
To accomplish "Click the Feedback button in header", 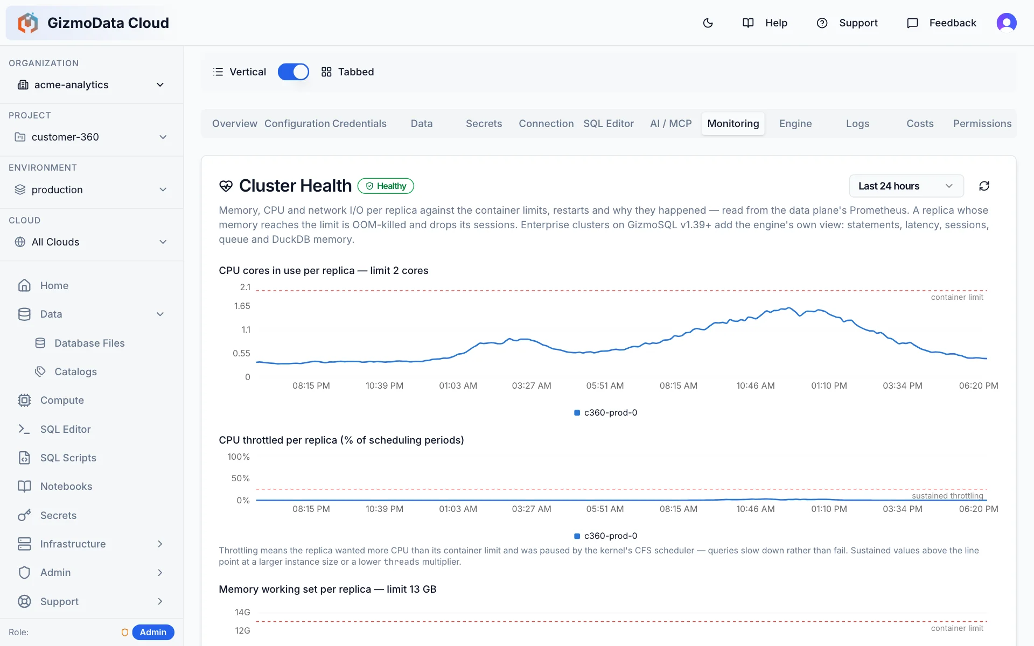I will point(941,23).
